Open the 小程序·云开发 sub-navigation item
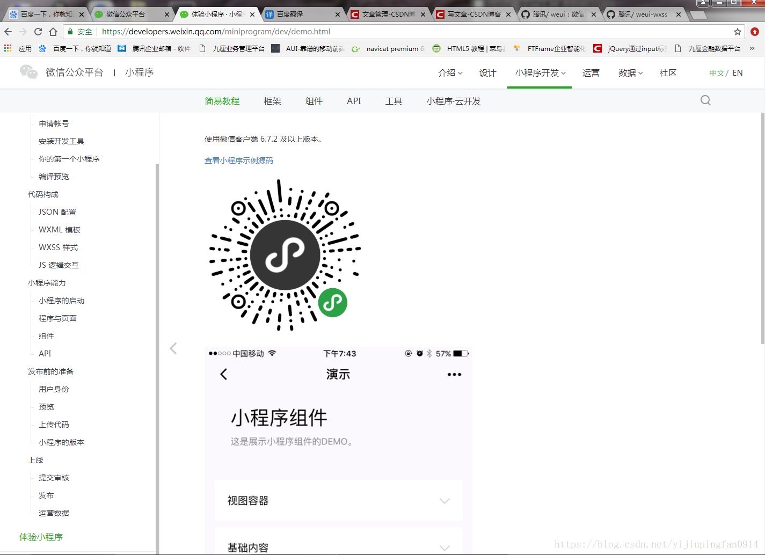The width and height of the screenshot is (765, 555). 454,101
